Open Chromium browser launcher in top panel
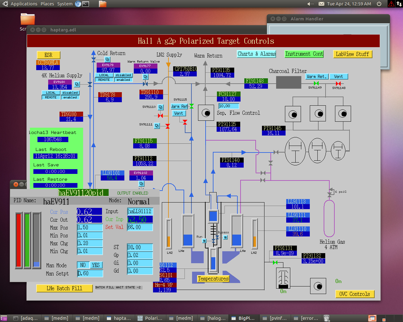The height and width of the screenshot is (322, 403). tap(78, 4)
